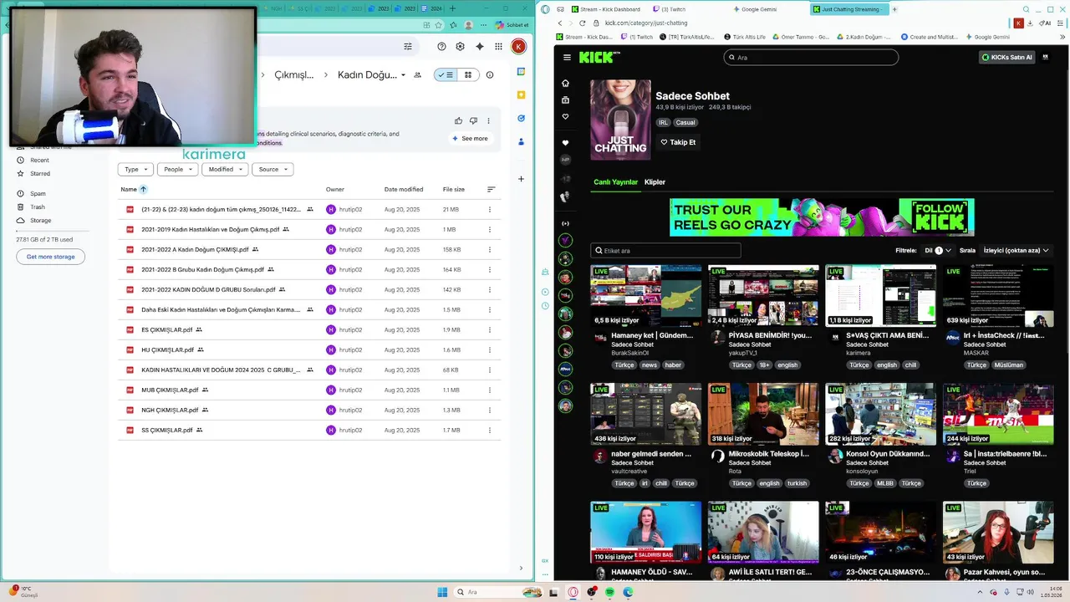
Task: Reload the kick.com page
Action: pos(583,23)
